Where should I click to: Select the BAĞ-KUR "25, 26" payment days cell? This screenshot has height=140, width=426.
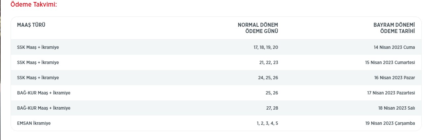272,93
